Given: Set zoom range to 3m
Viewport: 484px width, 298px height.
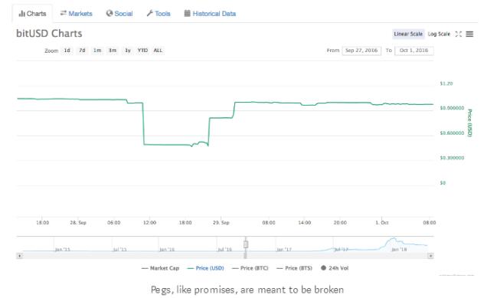Looking at the screenshot, I should (x=113, y=51).
